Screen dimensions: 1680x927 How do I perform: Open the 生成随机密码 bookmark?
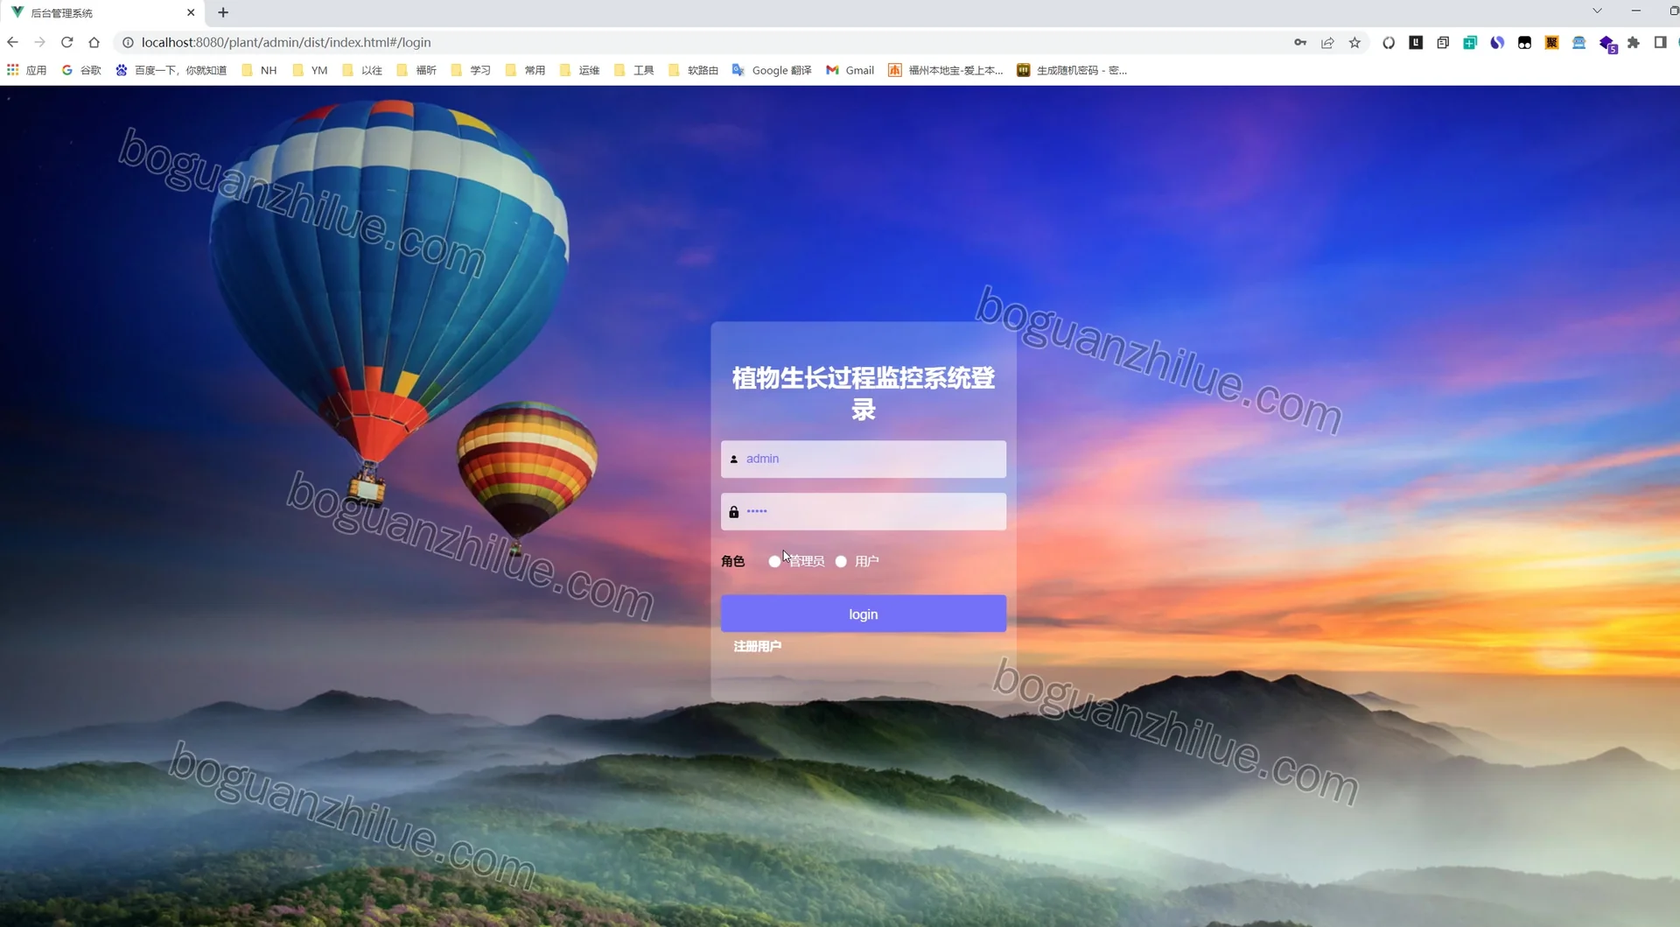pos(1072,70)
